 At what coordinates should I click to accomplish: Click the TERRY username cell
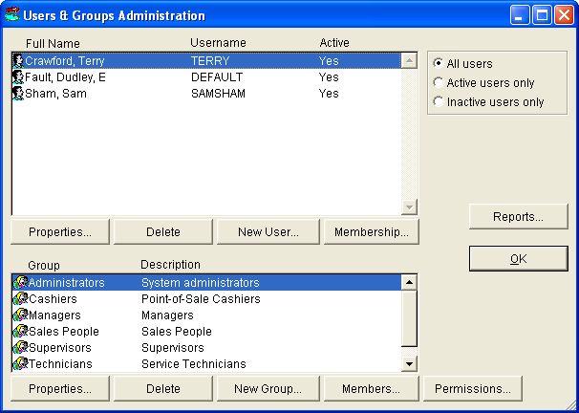(210, 60)
